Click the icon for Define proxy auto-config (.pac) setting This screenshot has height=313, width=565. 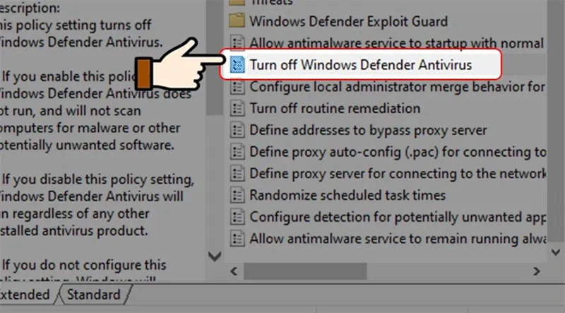pyautogui.click(x=237, y=152)
